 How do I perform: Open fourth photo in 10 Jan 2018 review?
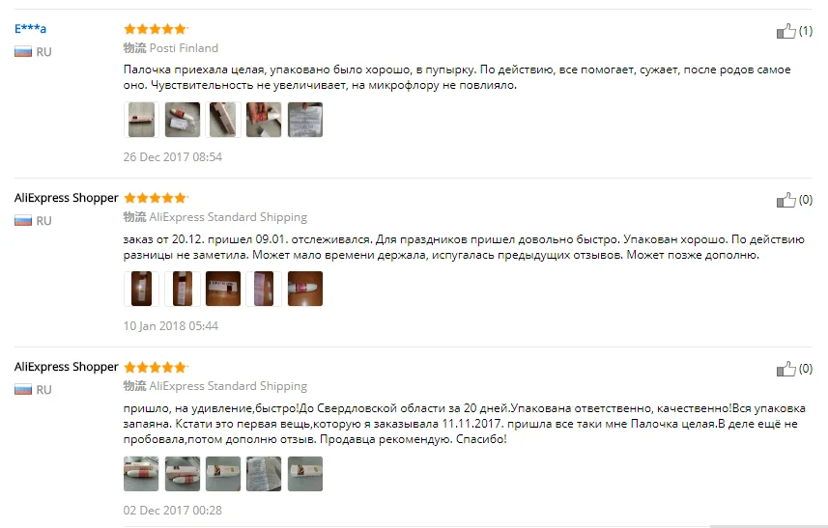(264, 289)
